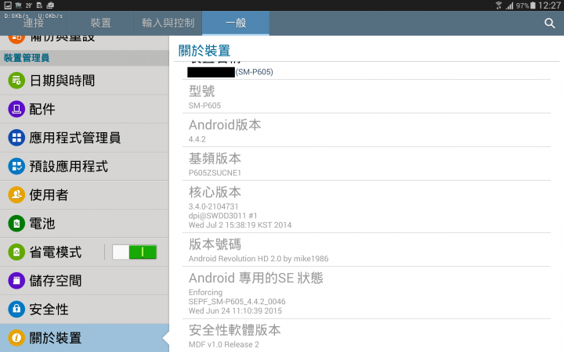Open 電池 settings entry

[84, 224]
